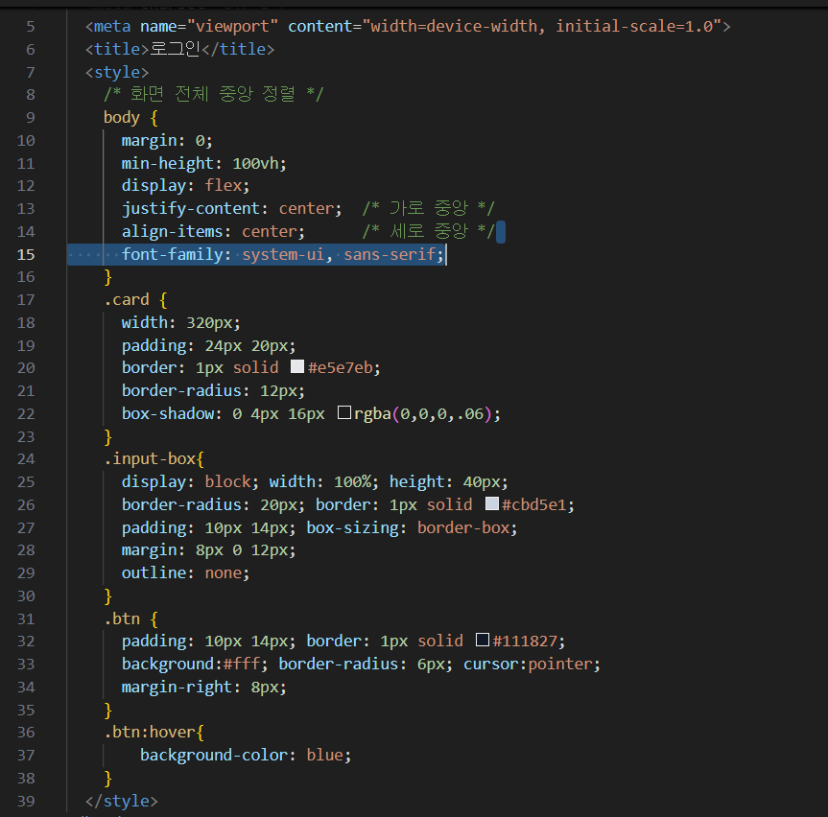Image resolution: width=828 pixels, height=817 pixels.
Task: Open color picker for #e5e7eb swatch
Action: (x=297, y=367)
